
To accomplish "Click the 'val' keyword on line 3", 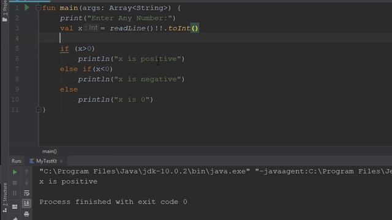I will click(x=67, y=29).
